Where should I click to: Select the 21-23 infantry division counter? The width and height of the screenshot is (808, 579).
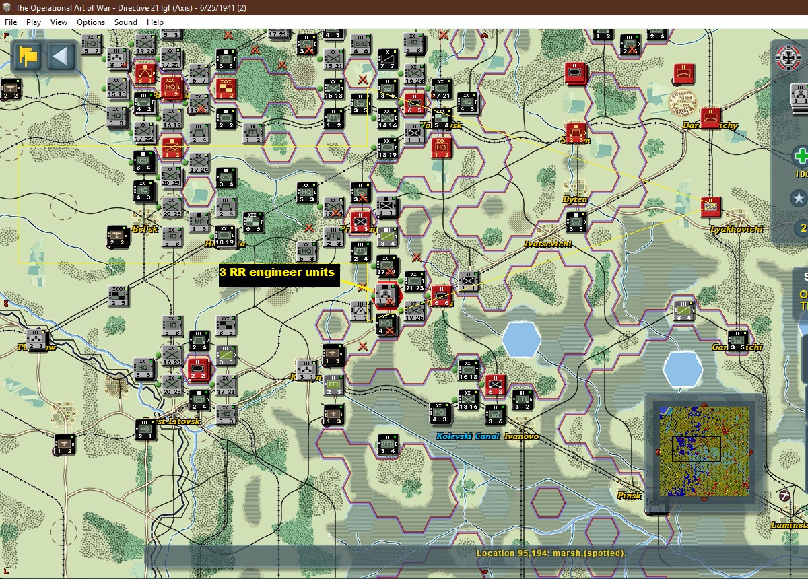point(414,281)
